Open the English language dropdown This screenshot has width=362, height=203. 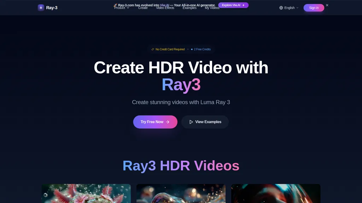(x=289, y=8)
